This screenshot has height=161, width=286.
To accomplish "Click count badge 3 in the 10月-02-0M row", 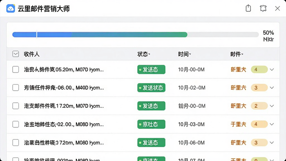I will 259,88.
